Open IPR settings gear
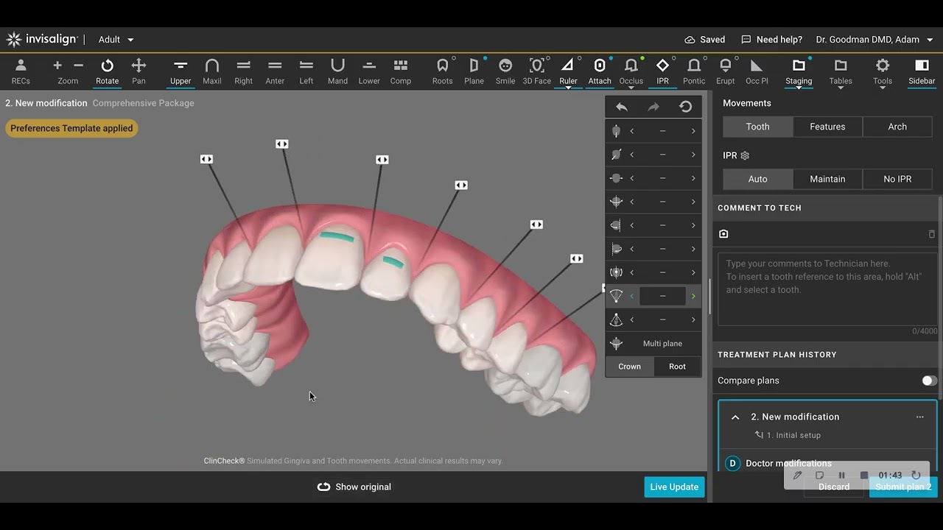 tap(745, 156)
